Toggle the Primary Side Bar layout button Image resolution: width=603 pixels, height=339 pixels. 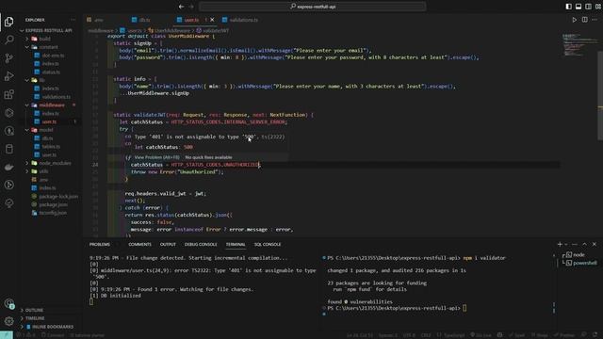point(568,7)
